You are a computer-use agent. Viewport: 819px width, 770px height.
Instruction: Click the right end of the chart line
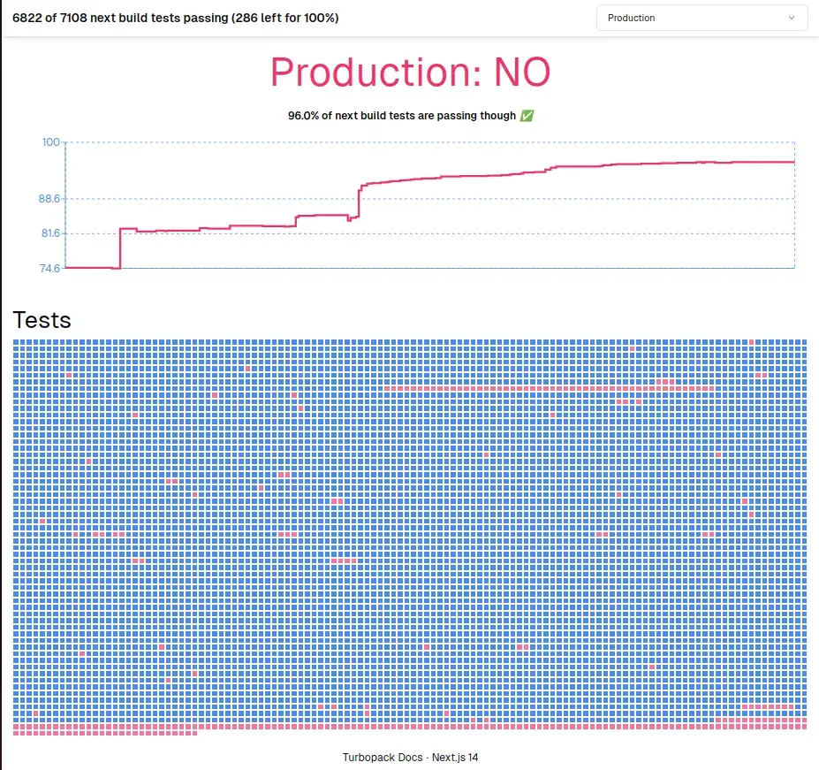coord(792,162)
